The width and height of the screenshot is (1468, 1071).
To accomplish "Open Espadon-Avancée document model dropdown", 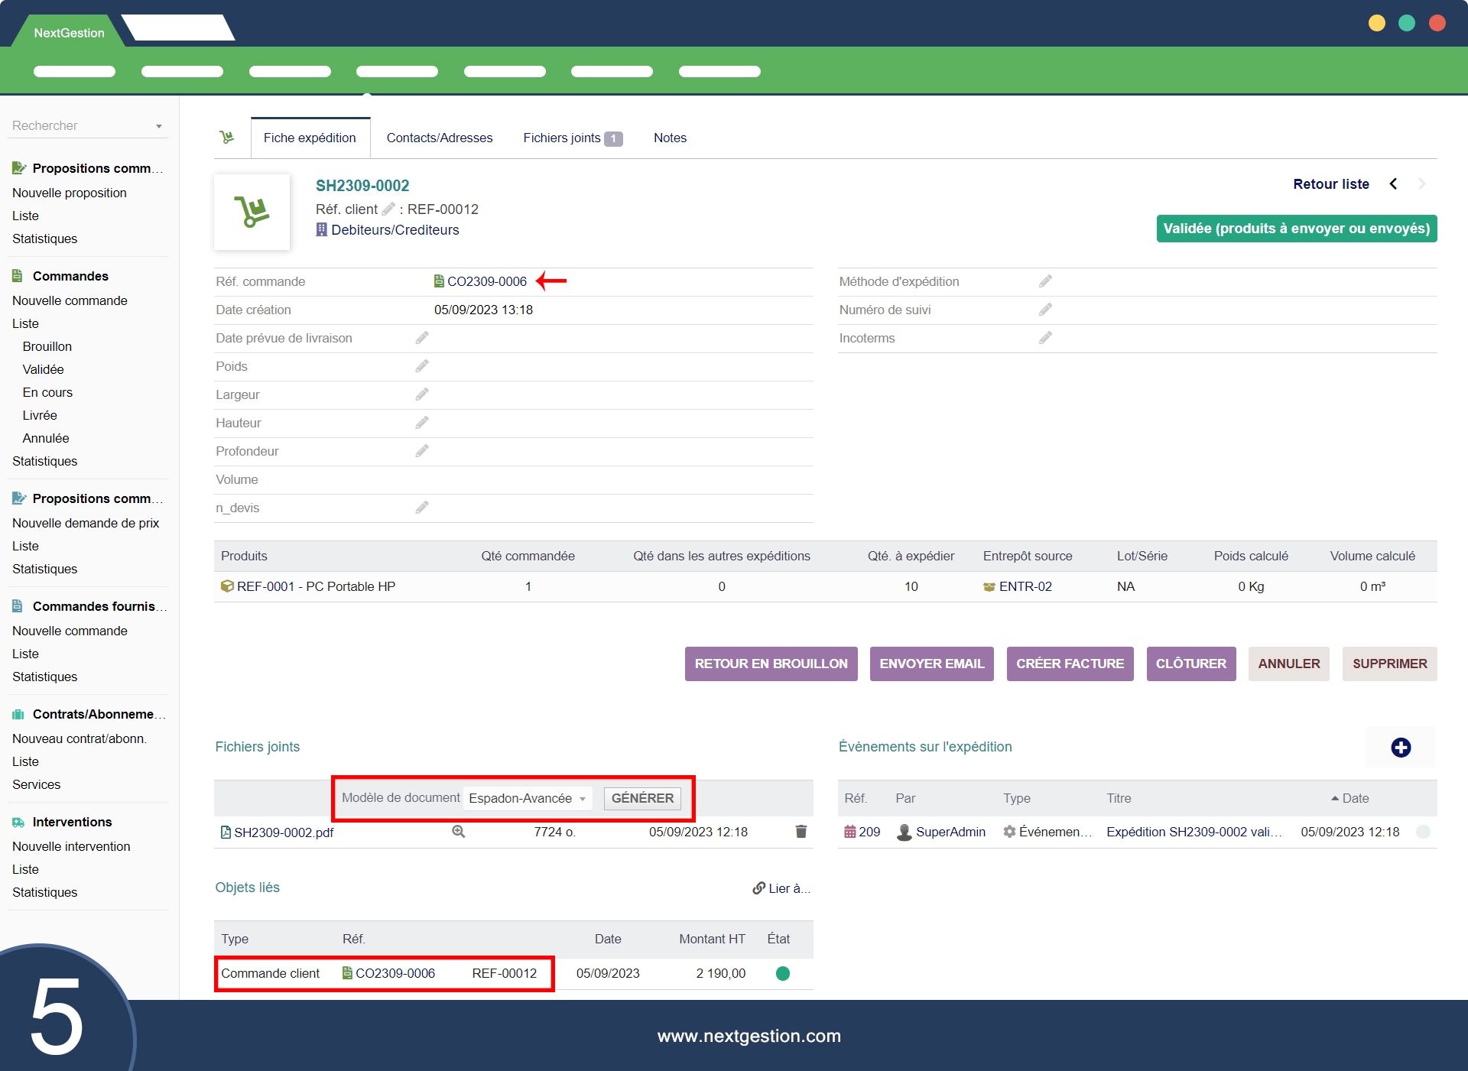I will tap(528, 798).
